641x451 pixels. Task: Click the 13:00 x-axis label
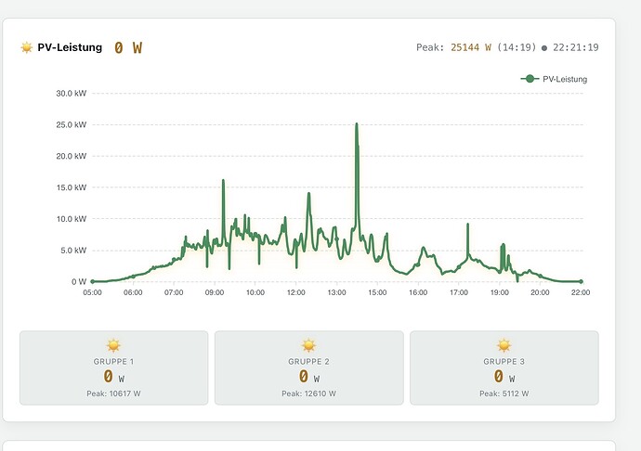[x=336, y=292]
